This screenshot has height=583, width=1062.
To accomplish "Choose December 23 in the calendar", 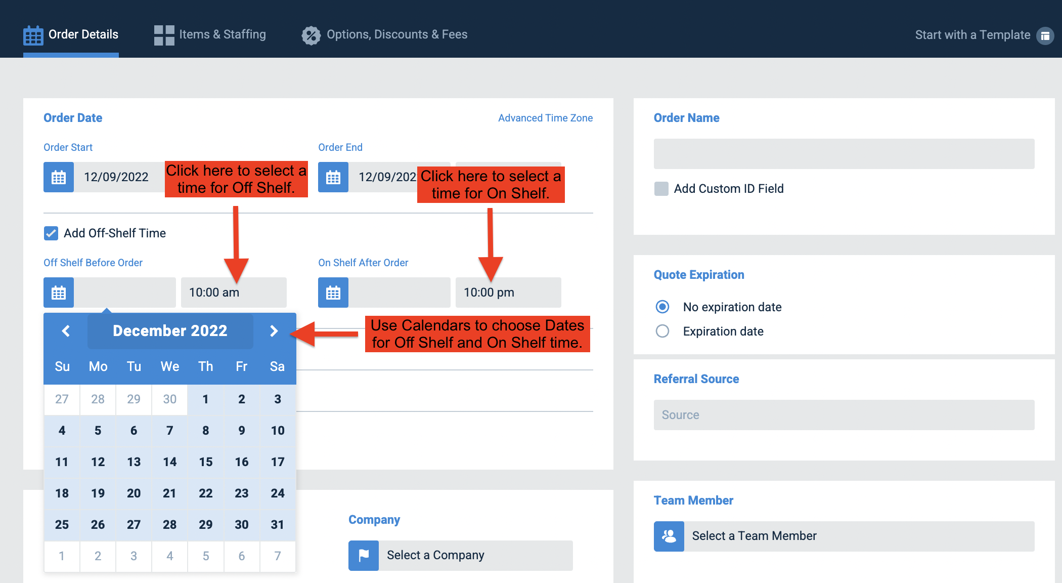I will [242, 493].
